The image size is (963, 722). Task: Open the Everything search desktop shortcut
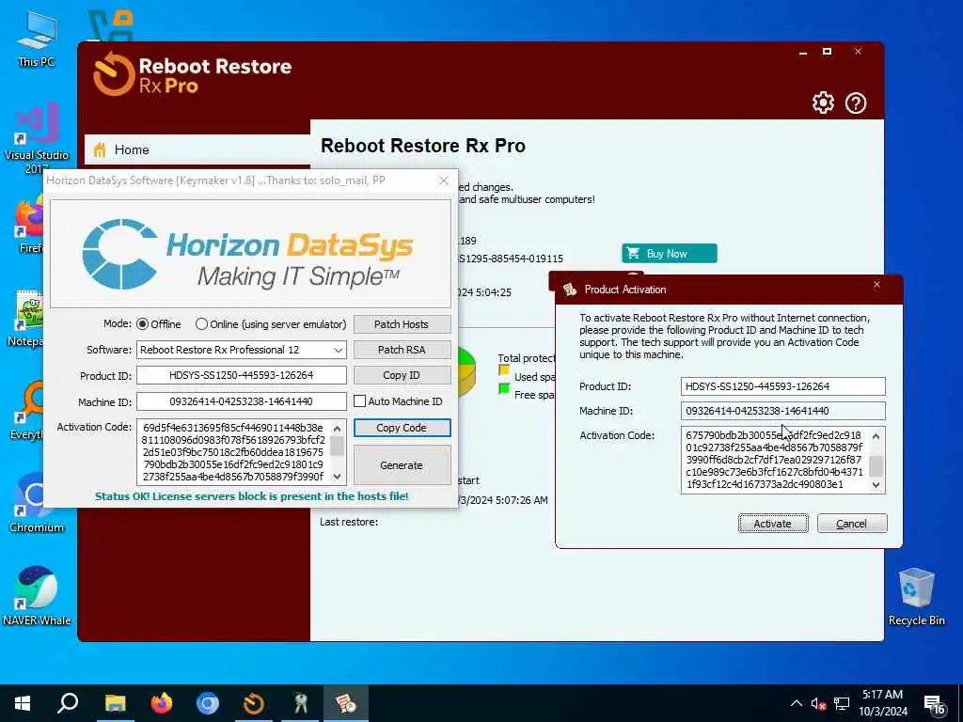28,410
